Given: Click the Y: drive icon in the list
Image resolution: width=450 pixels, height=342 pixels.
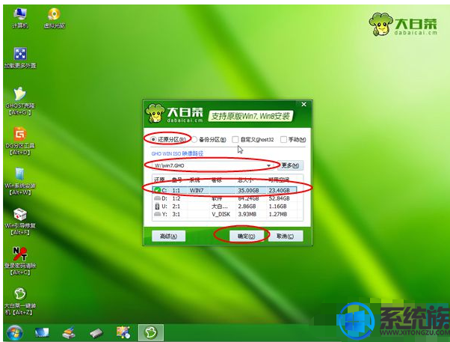Looking at the screenshot, I should (x=157, y=214).
